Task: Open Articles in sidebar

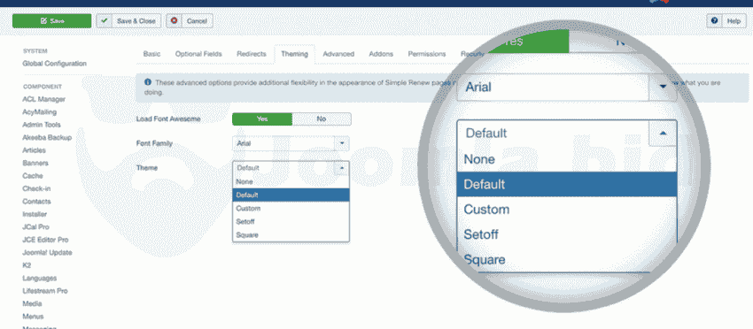Action: pos(34,150)
